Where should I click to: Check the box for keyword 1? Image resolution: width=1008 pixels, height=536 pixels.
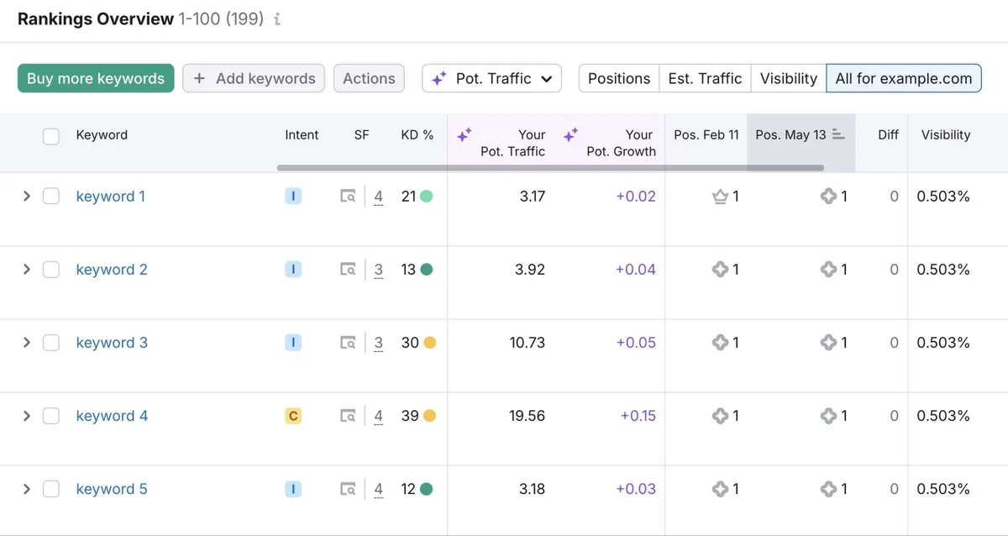pyautogui.click(x=51, y=197)
